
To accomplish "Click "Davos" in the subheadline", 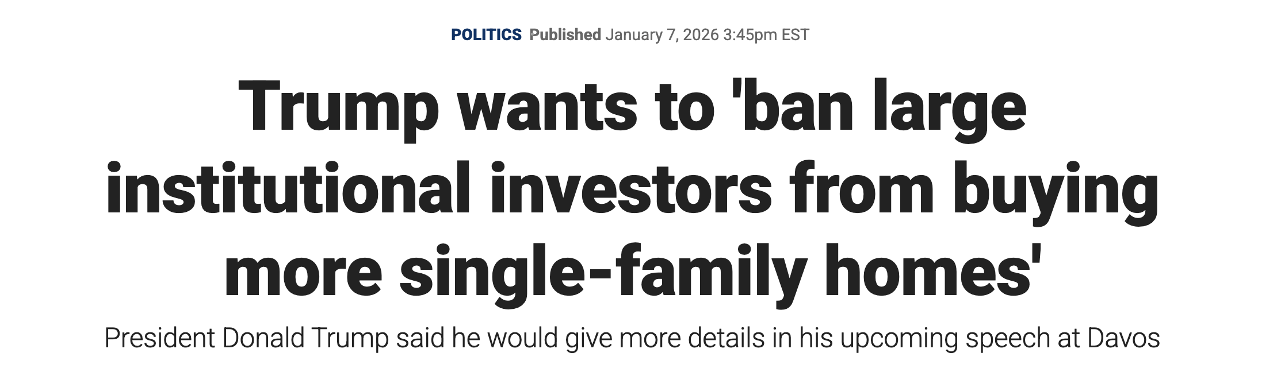I will (x=1123, y=338).
